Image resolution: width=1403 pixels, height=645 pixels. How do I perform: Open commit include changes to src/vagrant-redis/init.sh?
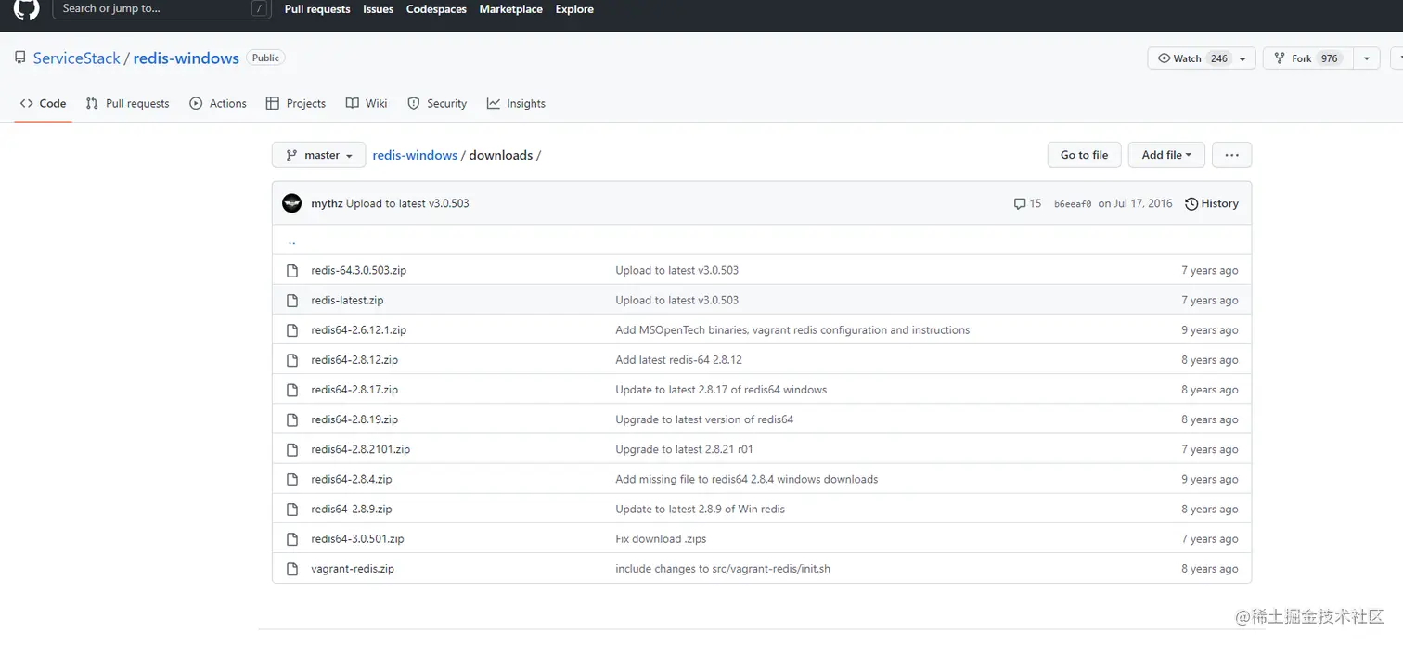(x=723, y=568)
